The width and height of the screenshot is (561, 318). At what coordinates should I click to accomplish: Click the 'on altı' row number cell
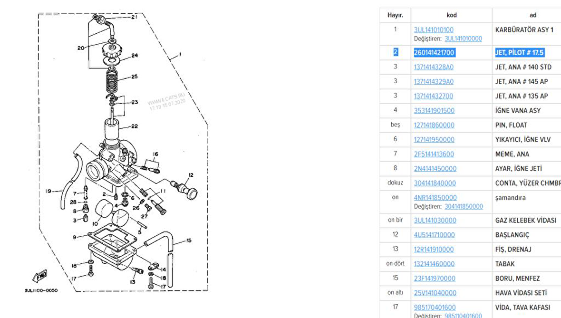click(x=395, y=293)
